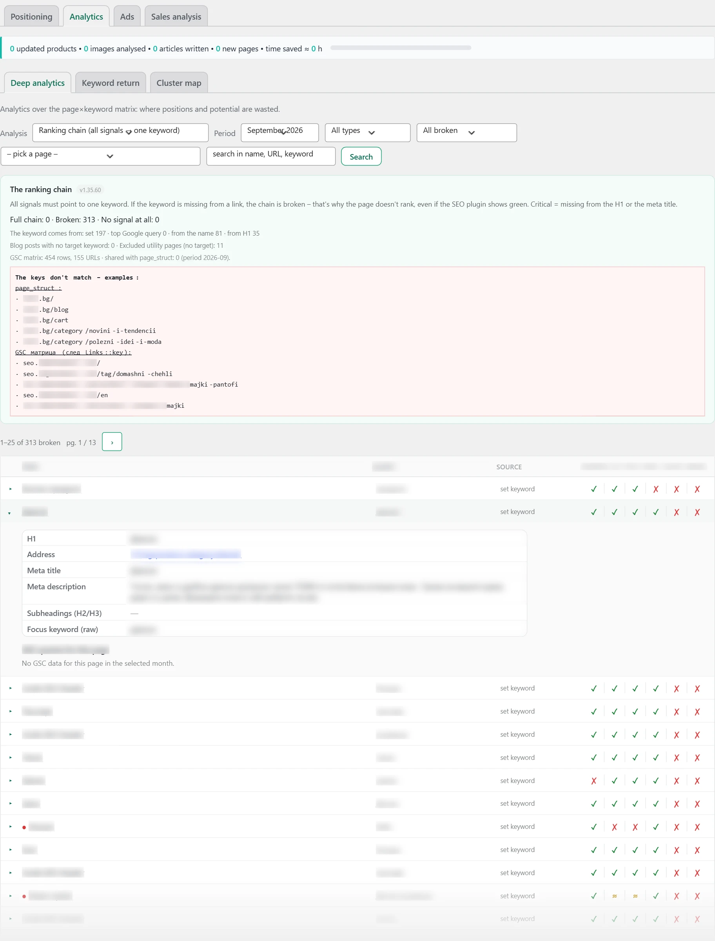Open the Period dropdown showing September 2026

click(279, 133)
